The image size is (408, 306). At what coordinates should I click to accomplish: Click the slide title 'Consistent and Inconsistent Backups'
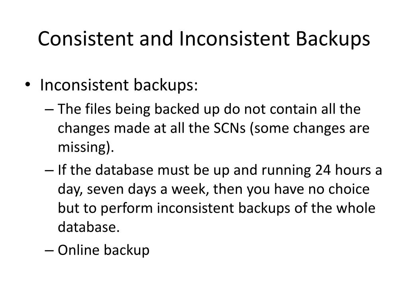204,39
